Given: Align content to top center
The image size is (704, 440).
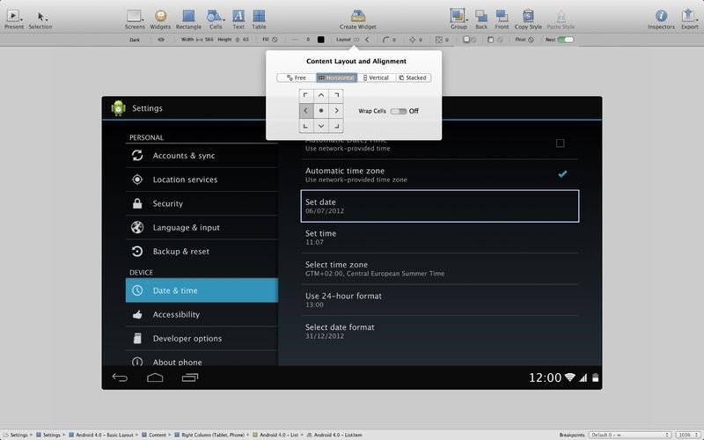Looking at the screenshot, I should (321, 95).
